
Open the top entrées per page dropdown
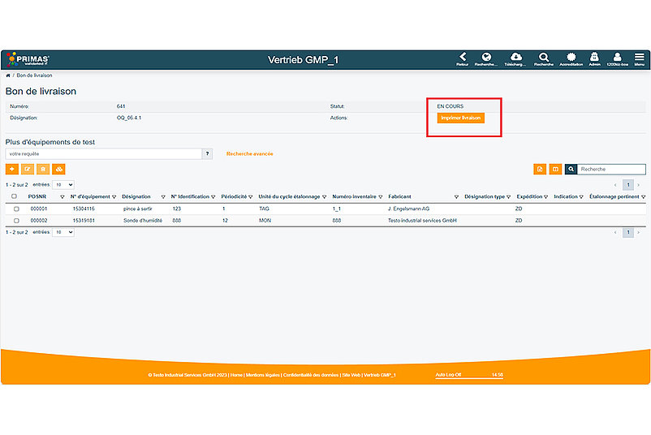tap(63, 185)
